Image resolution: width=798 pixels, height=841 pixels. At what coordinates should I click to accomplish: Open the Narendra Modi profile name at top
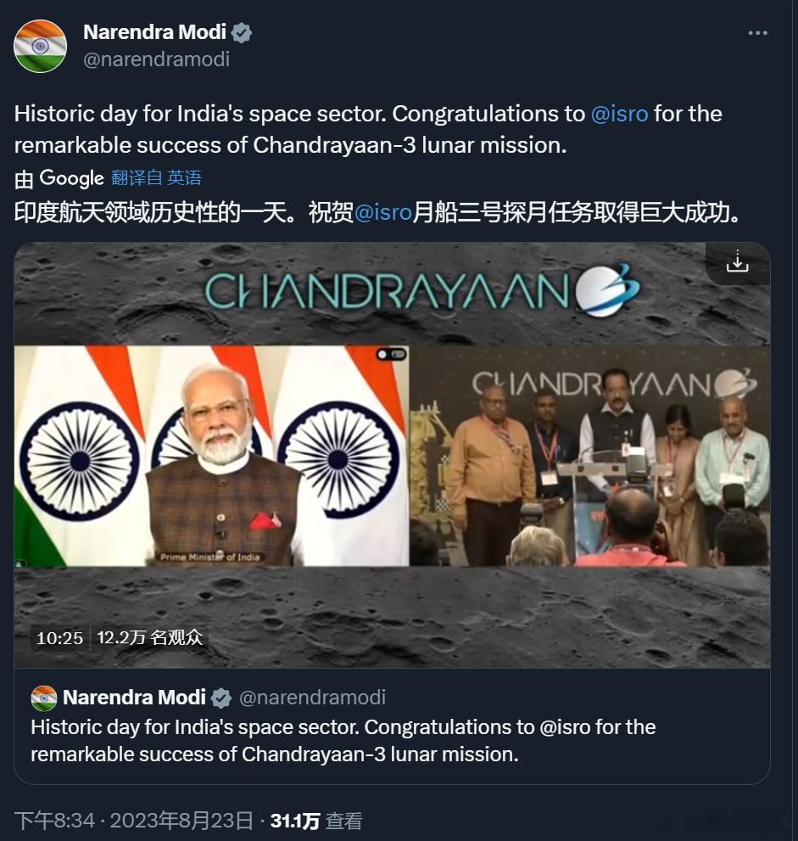[x=155, y=32]
